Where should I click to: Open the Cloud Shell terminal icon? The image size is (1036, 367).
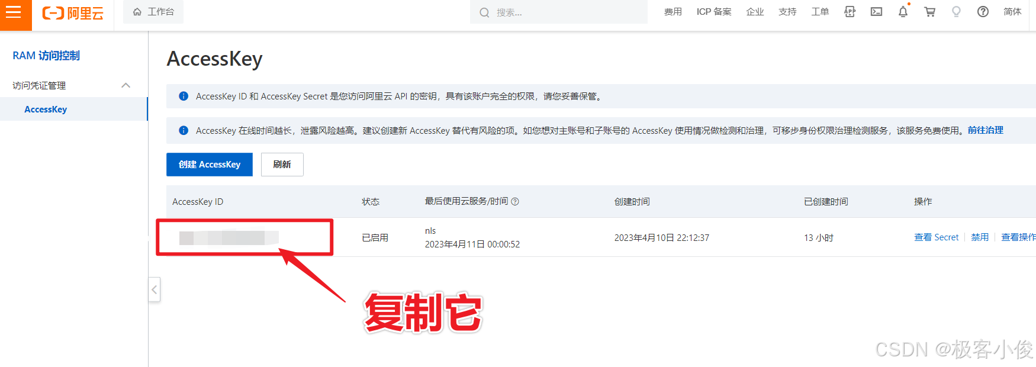[x=876, y=12]
